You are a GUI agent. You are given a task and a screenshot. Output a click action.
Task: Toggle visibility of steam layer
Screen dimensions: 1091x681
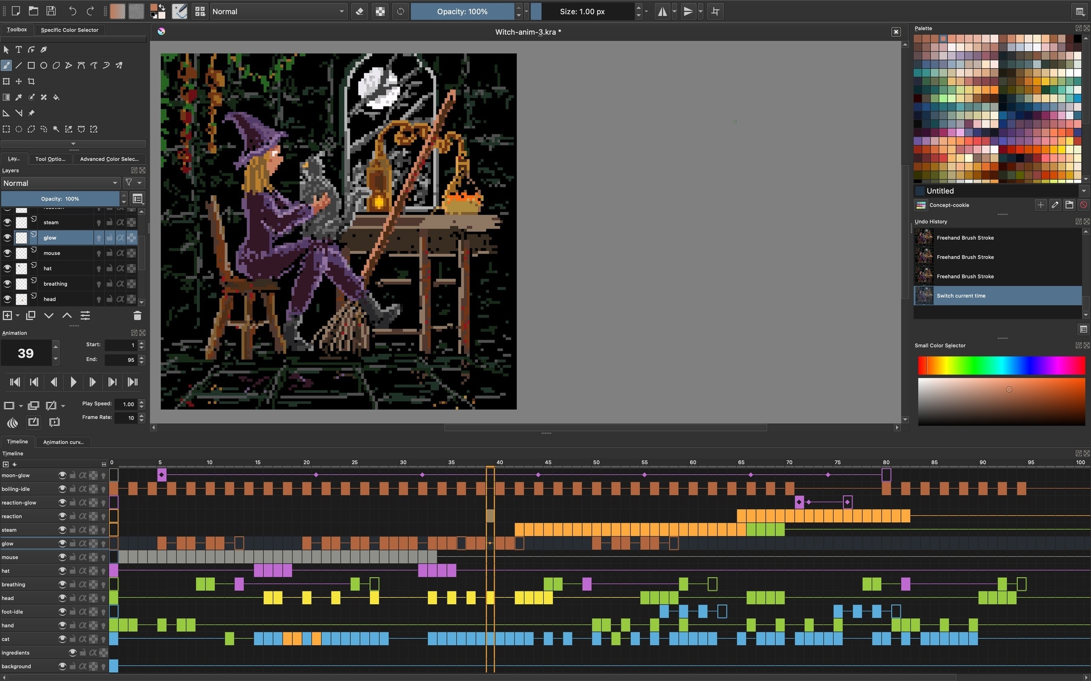pos(7,222)
